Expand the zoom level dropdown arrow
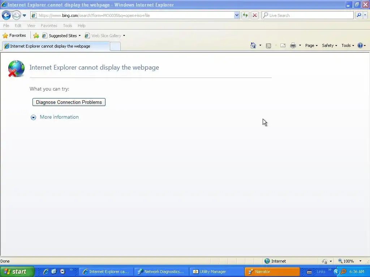Screen dimensions: 370x277 click(x=360, y=261)
